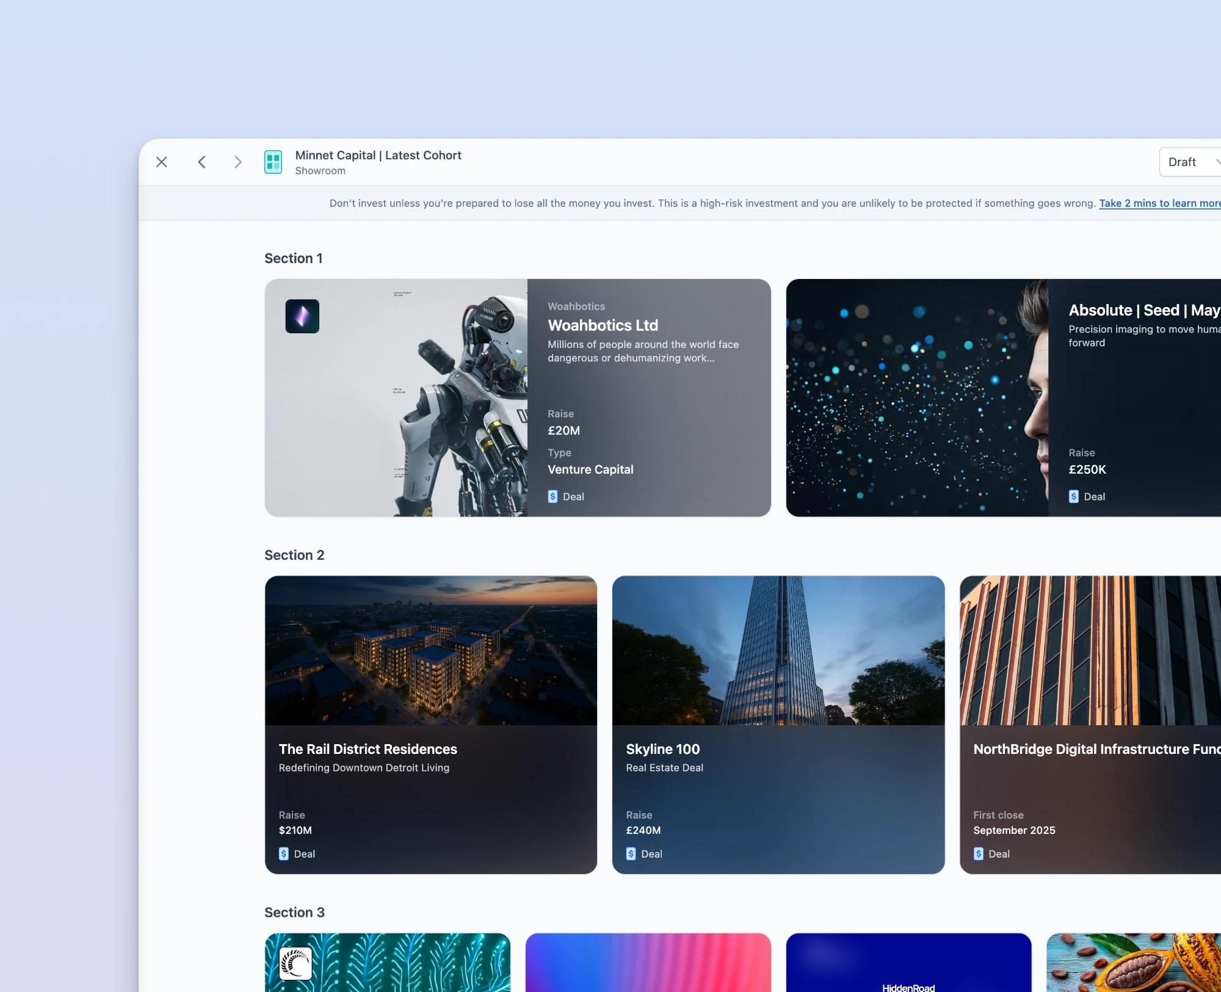Viewport: 1221px width, 992px height.
Task: Click the Deal icon on Rail District Residences card
Action: (284, 853)
